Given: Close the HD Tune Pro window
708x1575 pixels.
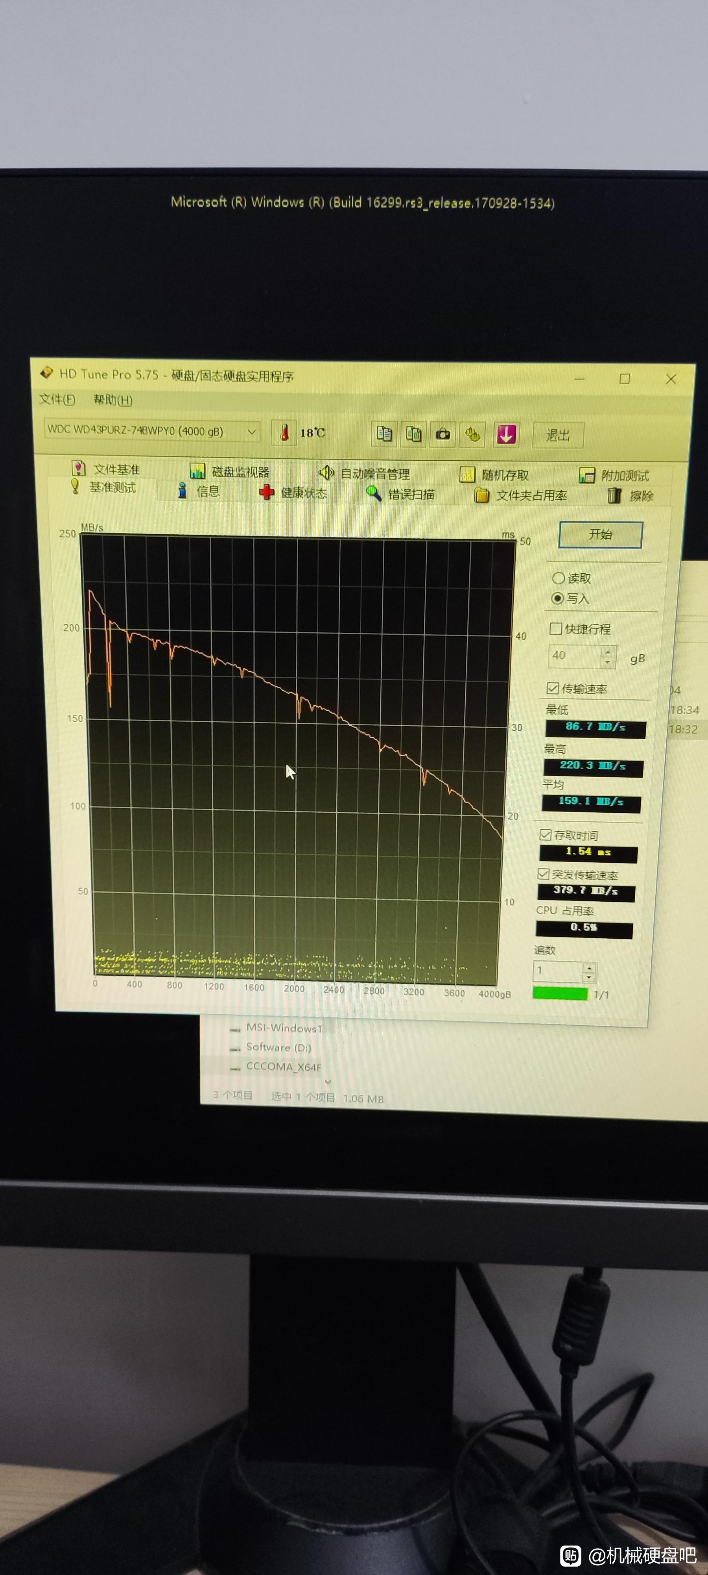Looking at the screenshot, I should pos(671,379).
